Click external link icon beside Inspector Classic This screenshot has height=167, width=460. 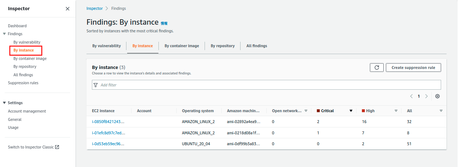point(57,147)
